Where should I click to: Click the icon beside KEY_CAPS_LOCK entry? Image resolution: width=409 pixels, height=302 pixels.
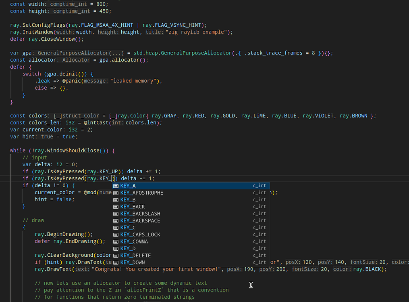click(x=116, y=234)
